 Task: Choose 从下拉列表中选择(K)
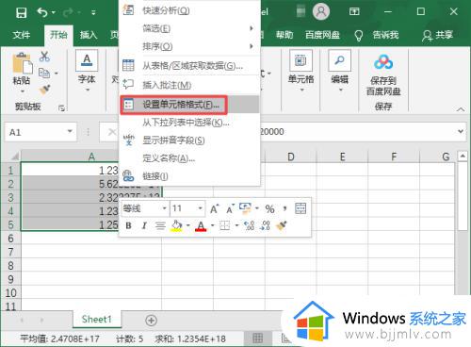[189, 123]
